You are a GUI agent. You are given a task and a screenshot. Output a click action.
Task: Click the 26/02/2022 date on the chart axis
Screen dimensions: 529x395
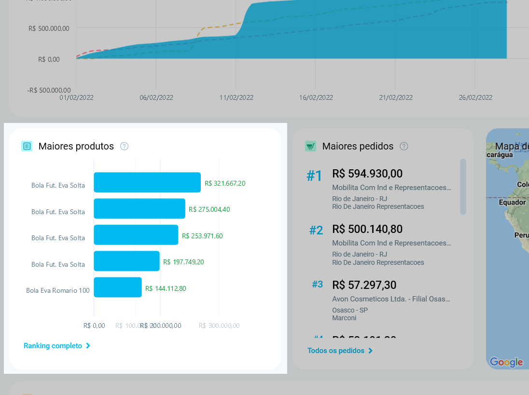[475, 98]
